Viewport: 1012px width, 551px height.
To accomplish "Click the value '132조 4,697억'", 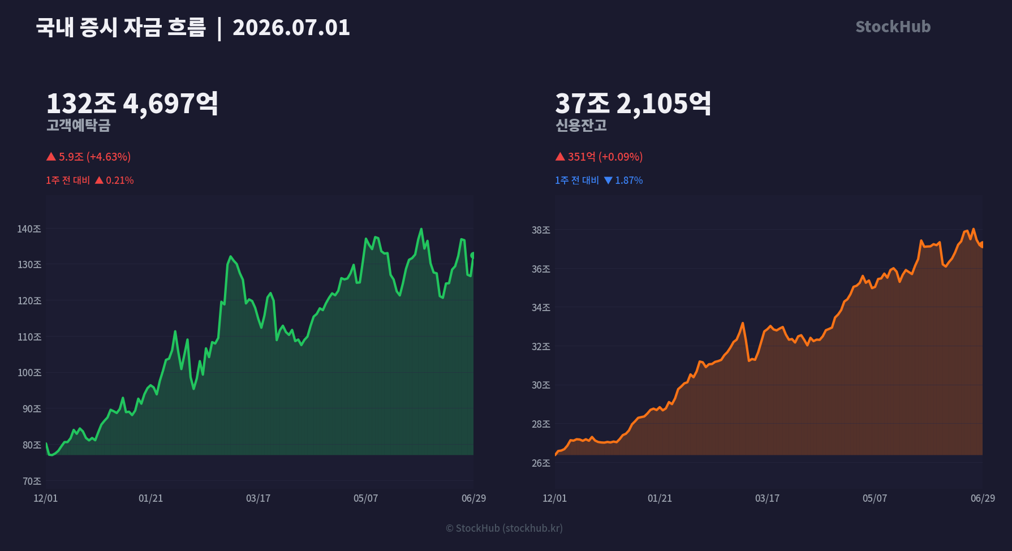I will coord(132,103).
